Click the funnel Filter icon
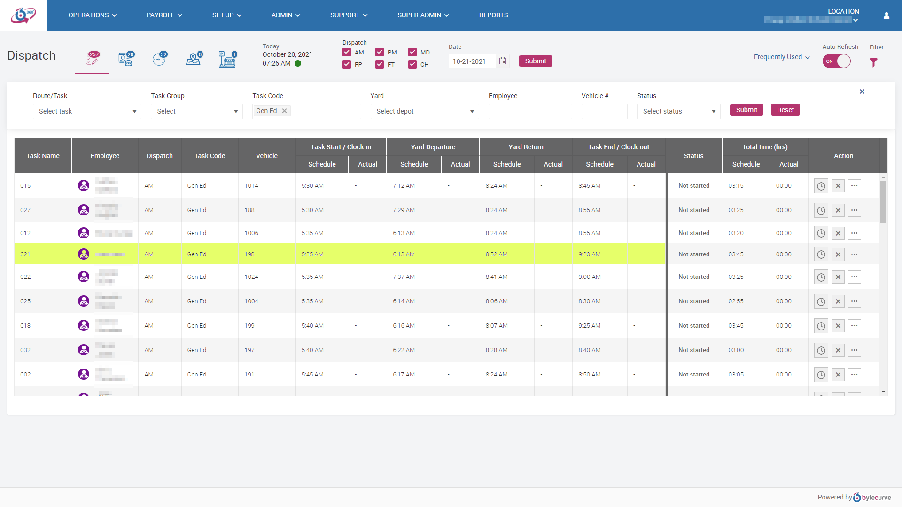 coord(873,62)
